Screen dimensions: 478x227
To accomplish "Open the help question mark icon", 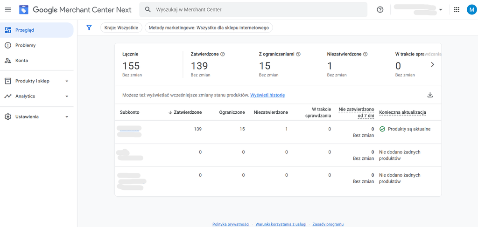I will tap(380, 10).
